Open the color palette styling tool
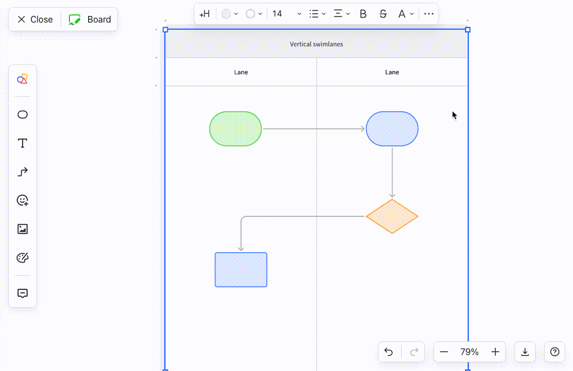This screenshot has height=371, width=573. 22,258
